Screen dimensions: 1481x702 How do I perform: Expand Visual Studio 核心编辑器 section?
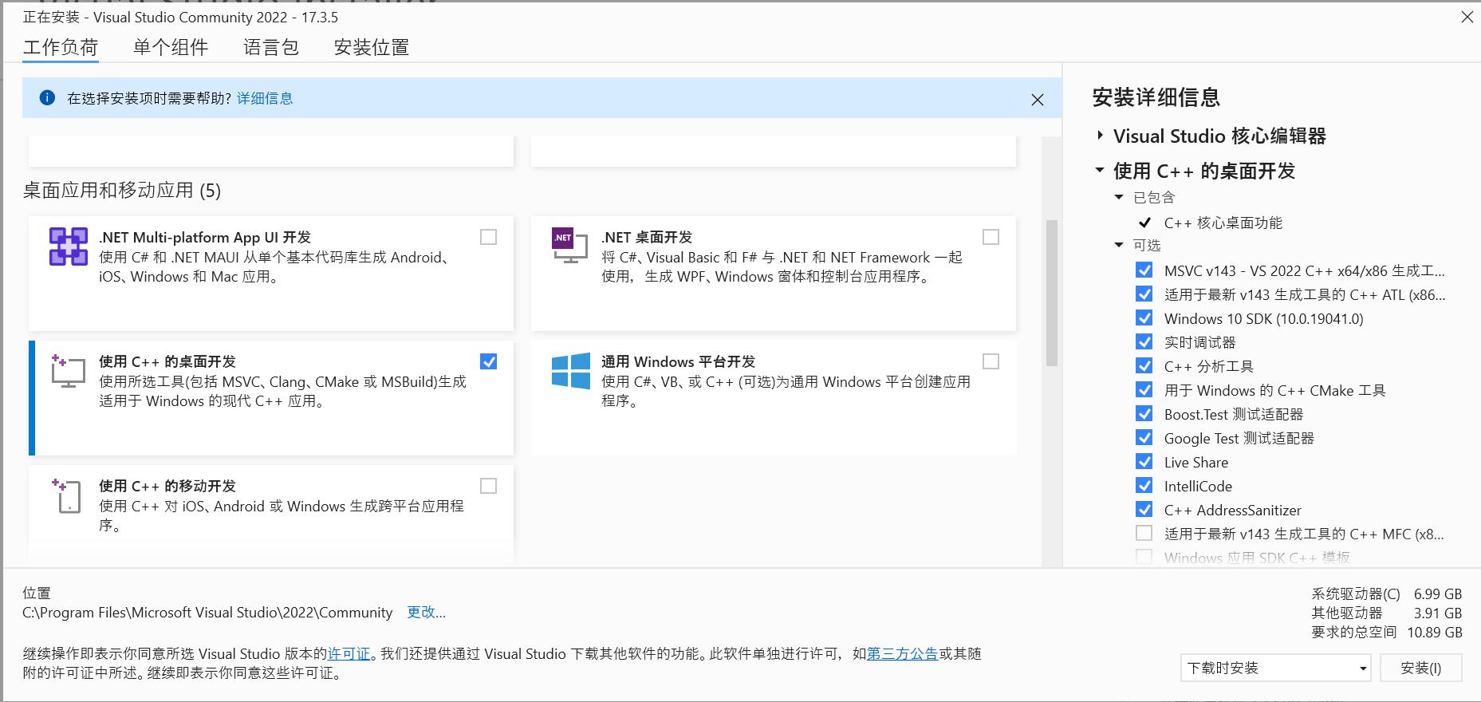click(x=1101, y=136)
